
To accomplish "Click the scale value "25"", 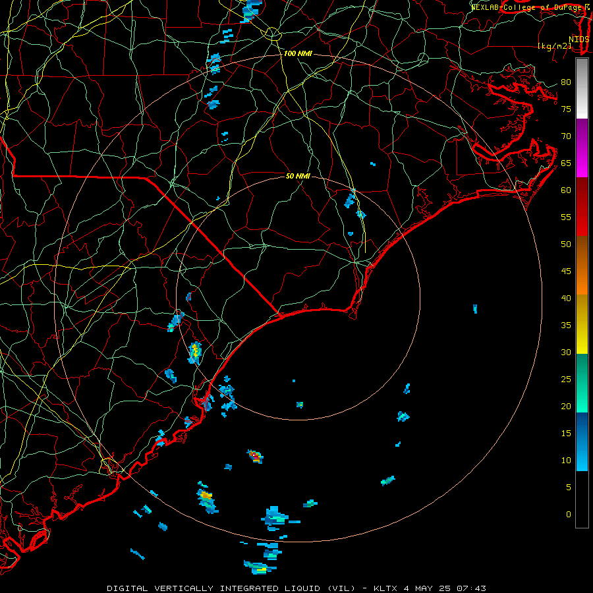I will [x=566, y=379].
